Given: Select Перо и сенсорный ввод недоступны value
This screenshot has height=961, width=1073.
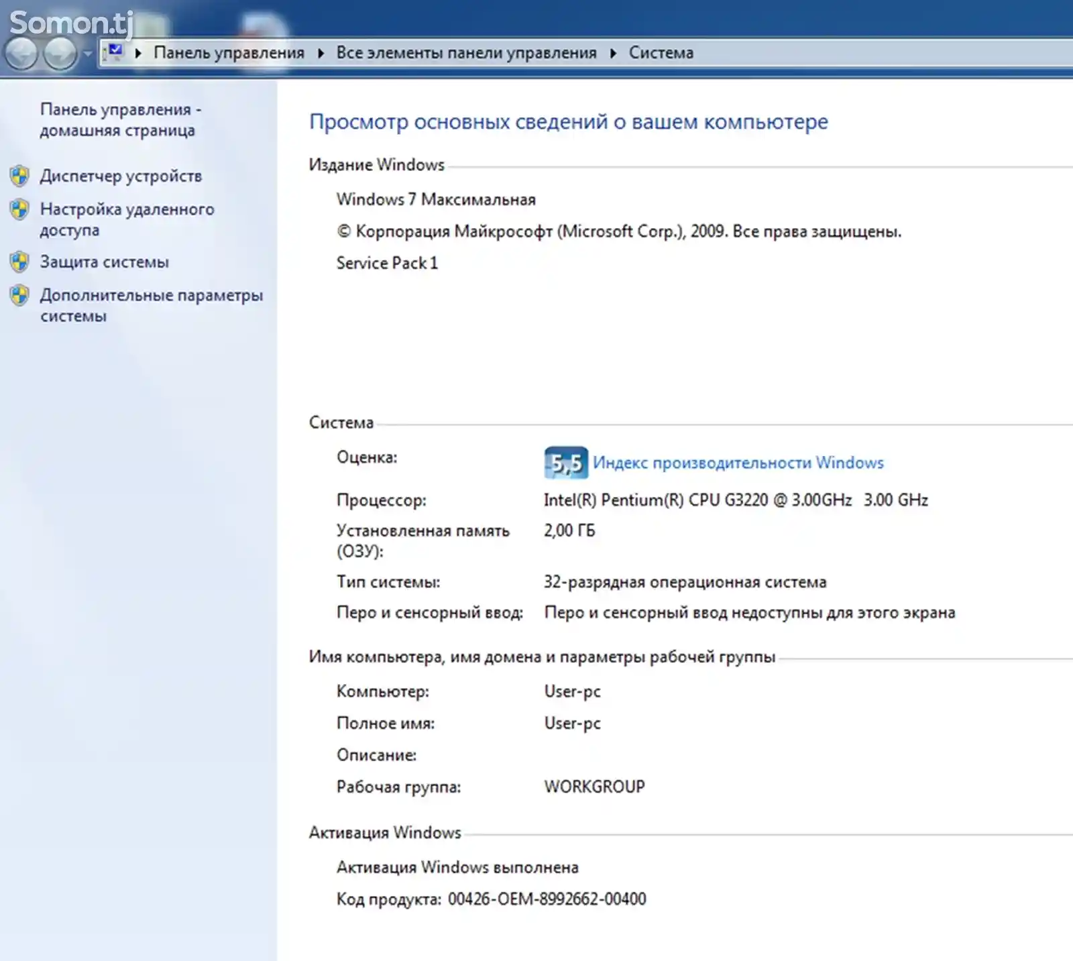Looking at the screenshot, I should coord(750,613).
